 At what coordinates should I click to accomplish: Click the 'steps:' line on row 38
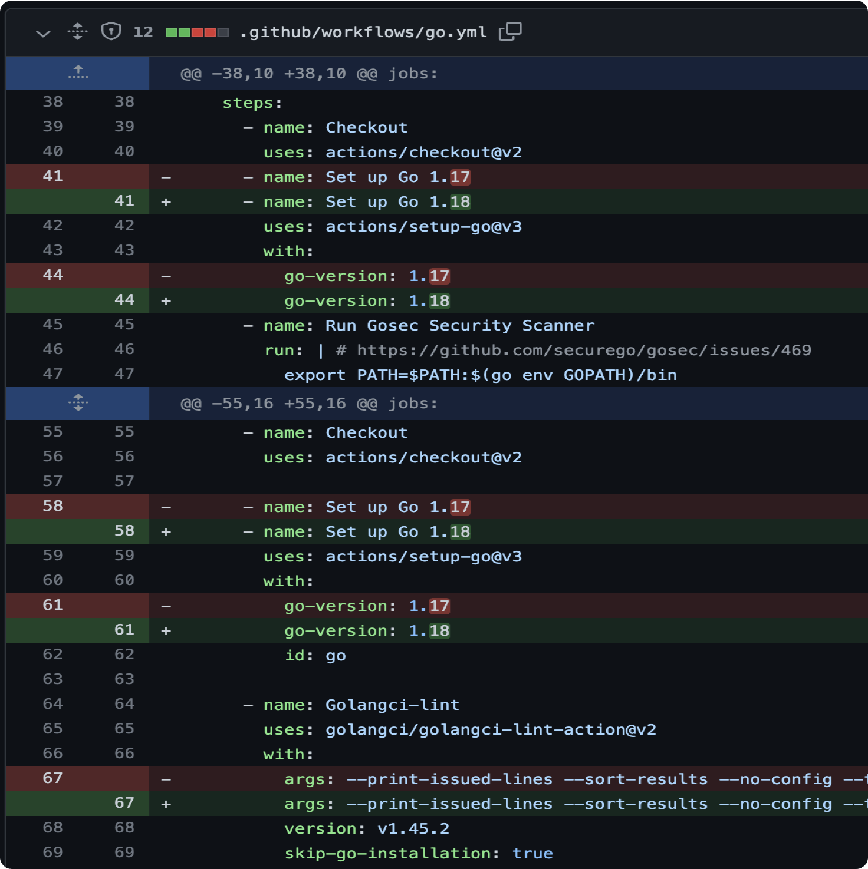[x=252, y=103]
